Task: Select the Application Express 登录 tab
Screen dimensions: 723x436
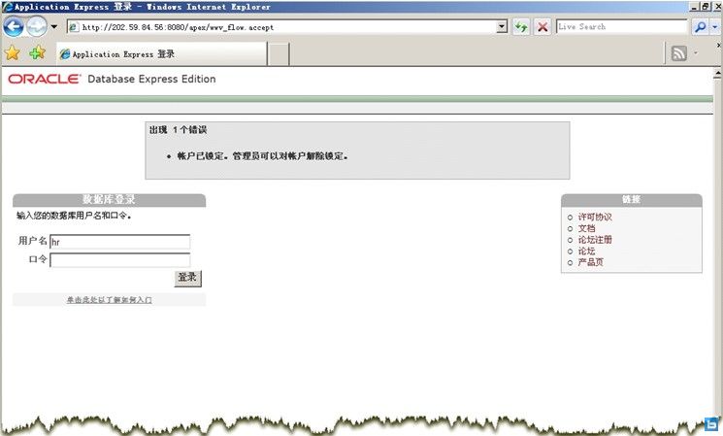Action: click(x=161, y=54)
